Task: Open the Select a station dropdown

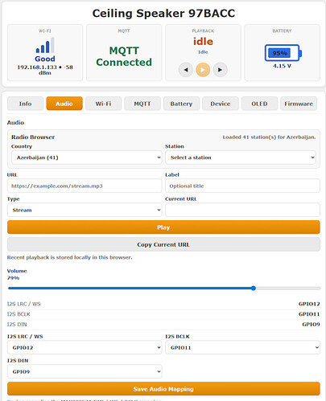Action: [x=241, y=158]
